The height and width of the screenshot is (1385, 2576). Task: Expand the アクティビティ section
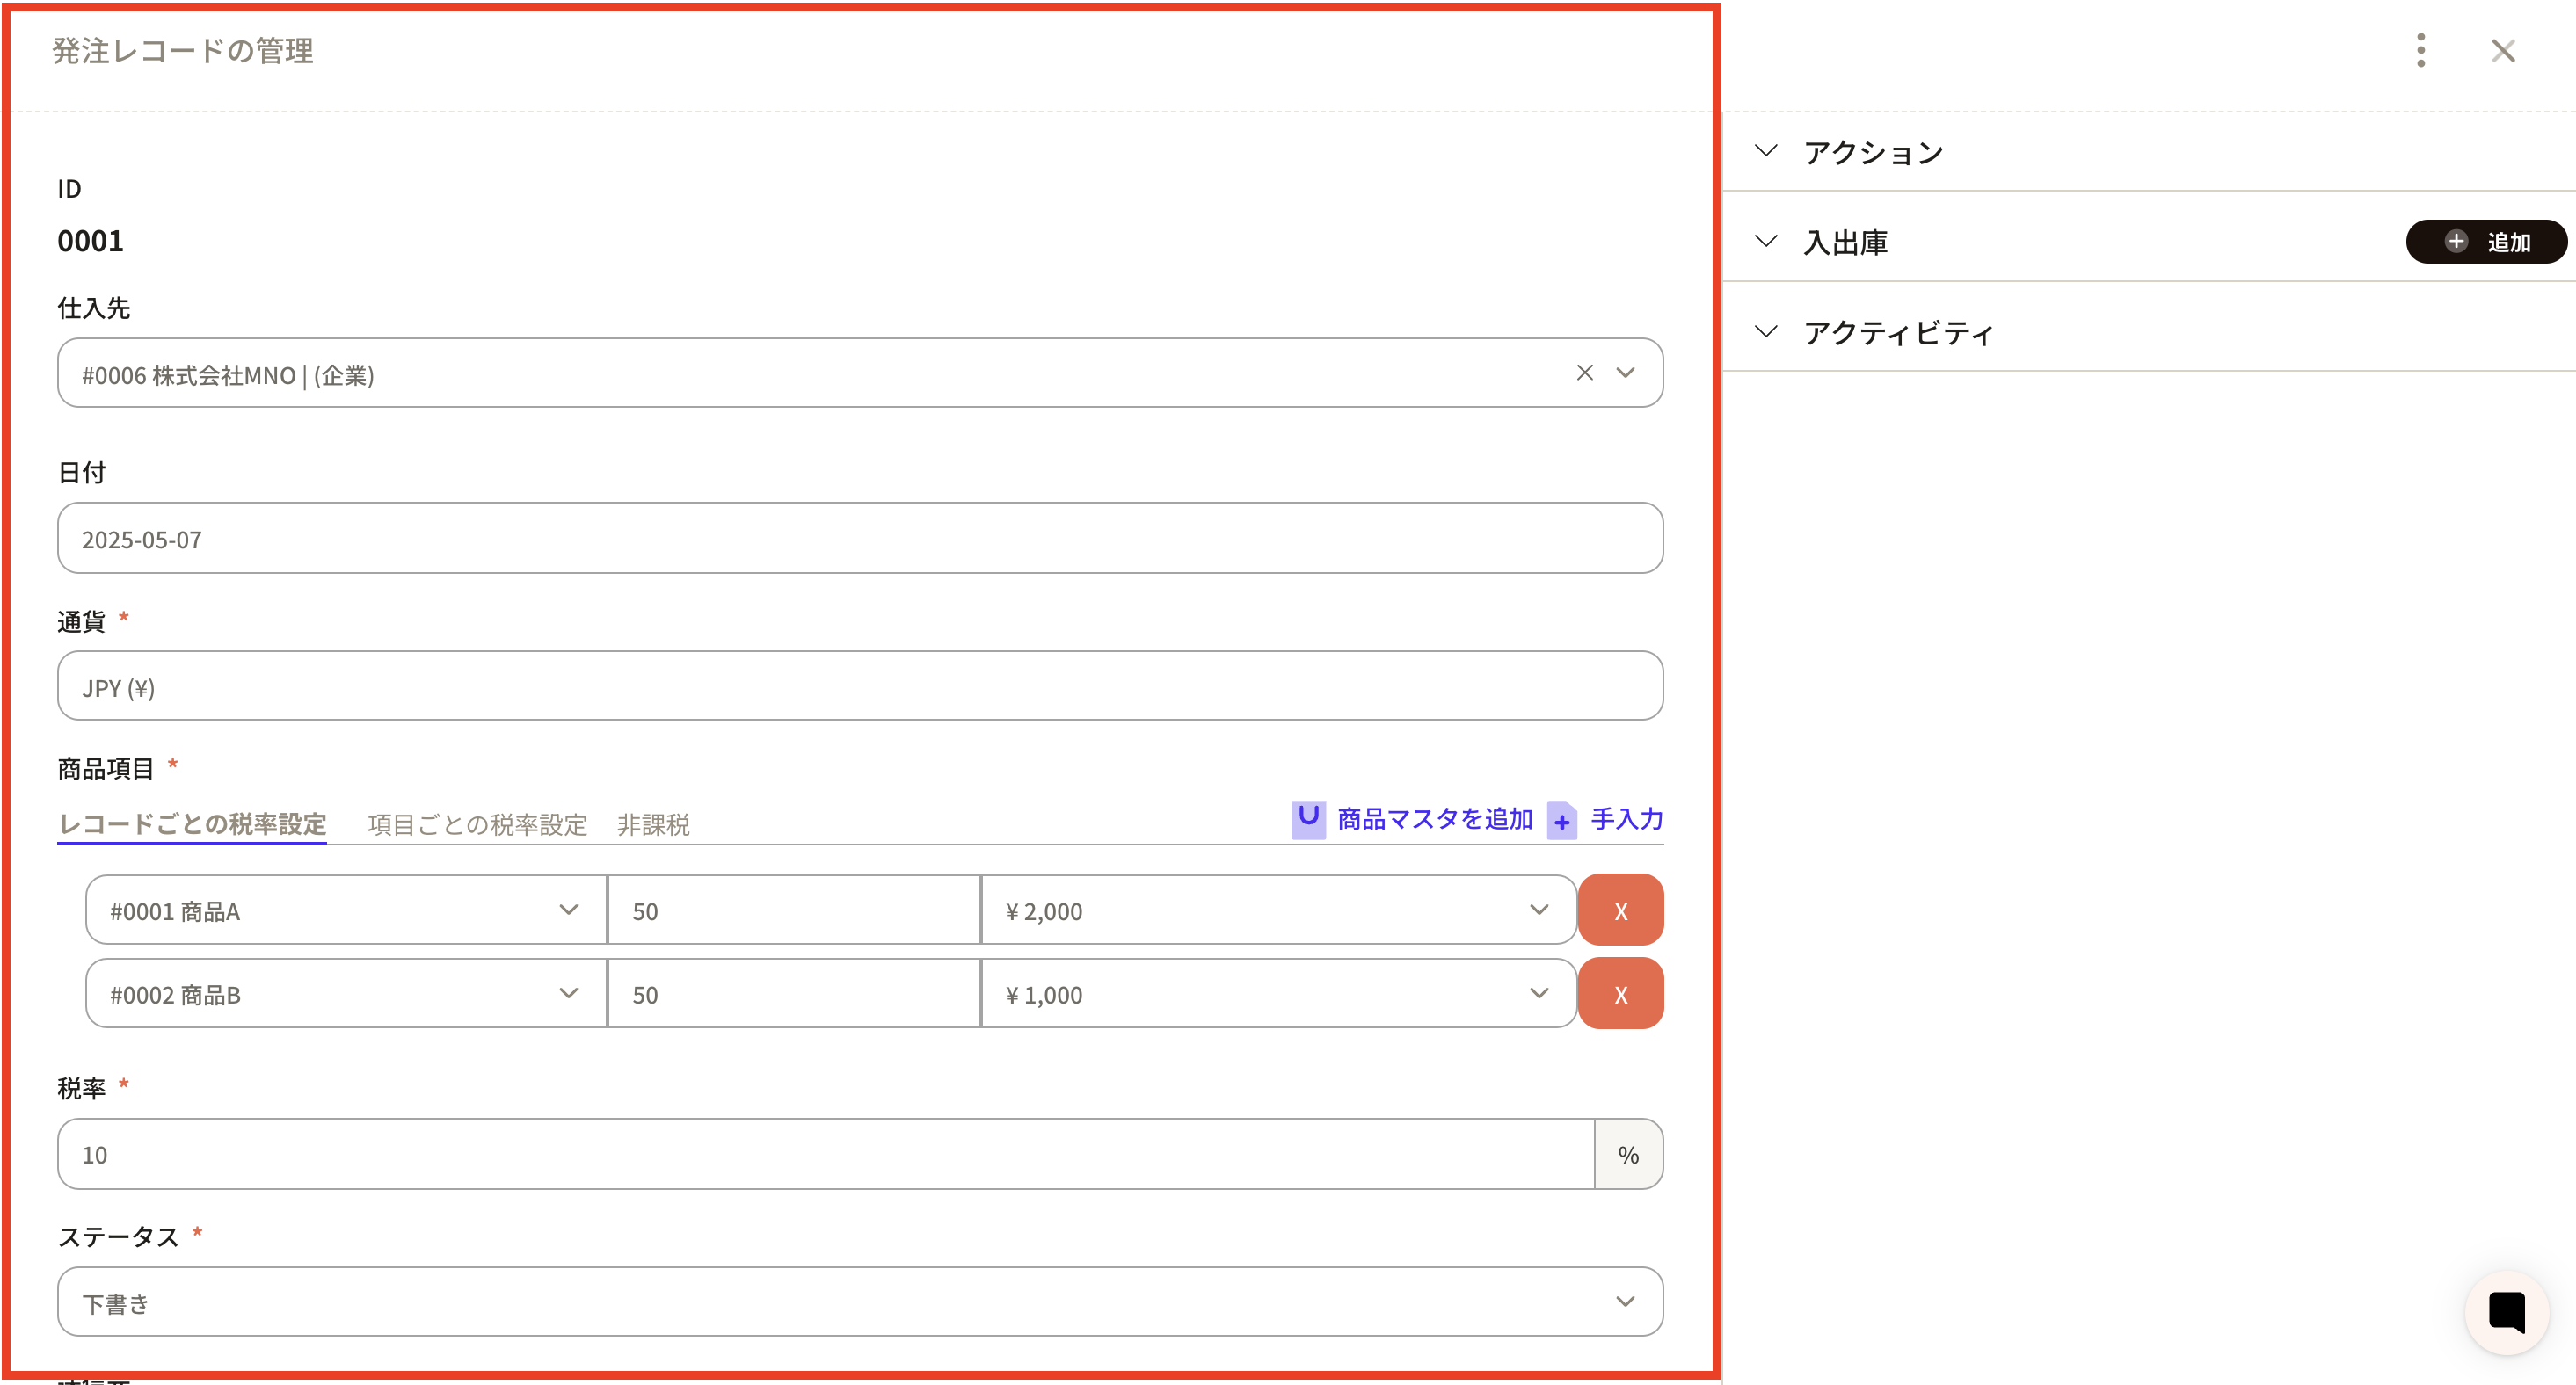1766,332
